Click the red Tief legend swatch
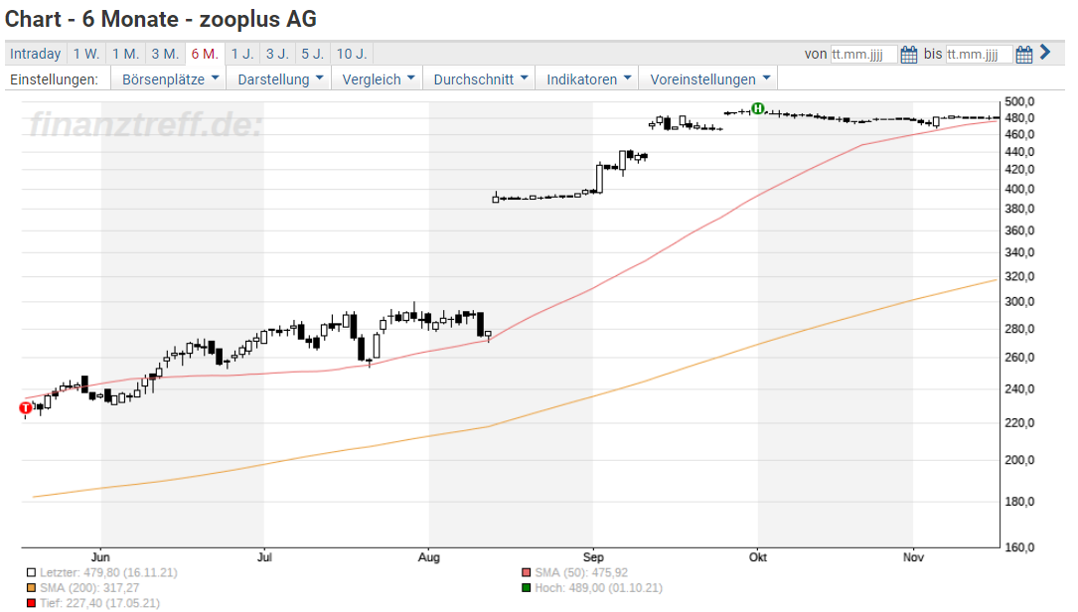This screenshot has width=1078, height=612. pos(31,603)
